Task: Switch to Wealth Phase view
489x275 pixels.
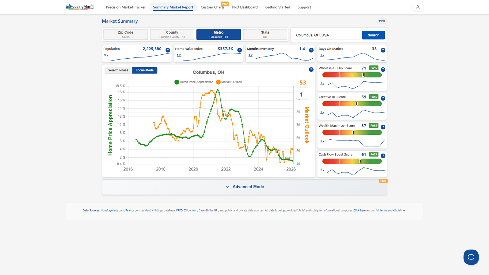Action: (x=118, y=70)
